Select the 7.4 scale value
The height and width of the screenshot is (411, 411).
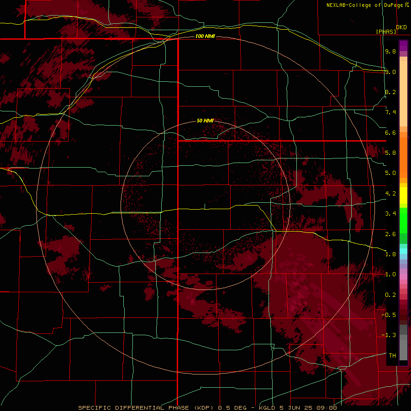[x=390, y=112]
